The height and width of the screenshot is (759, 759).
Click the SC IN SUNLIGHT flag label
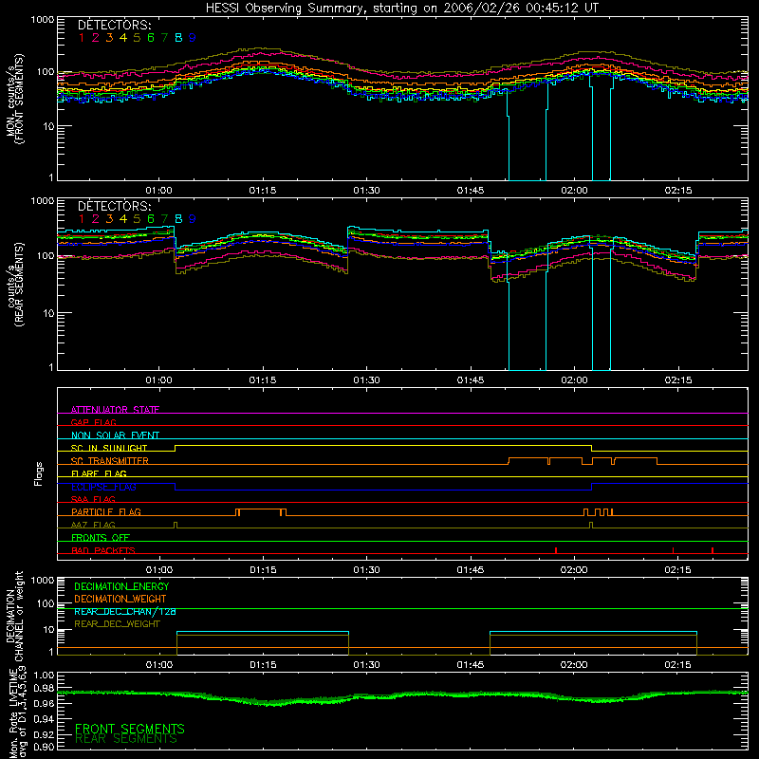(109, 448)
